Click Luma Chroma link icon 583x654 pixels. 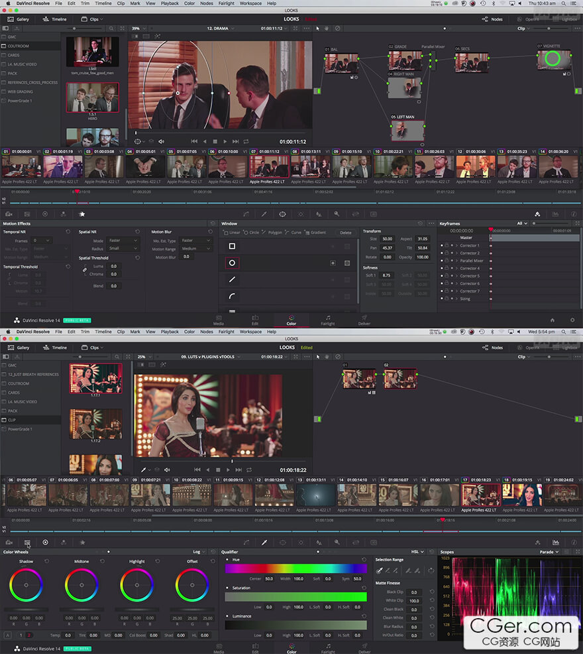click(85, 270)
